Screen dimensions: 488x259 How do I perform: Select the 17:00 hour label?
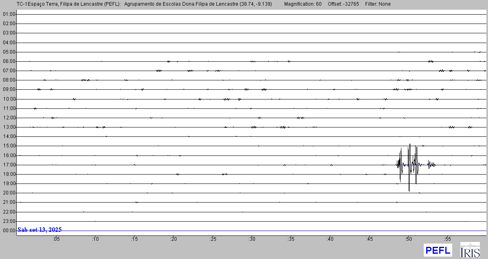(9, 165)
